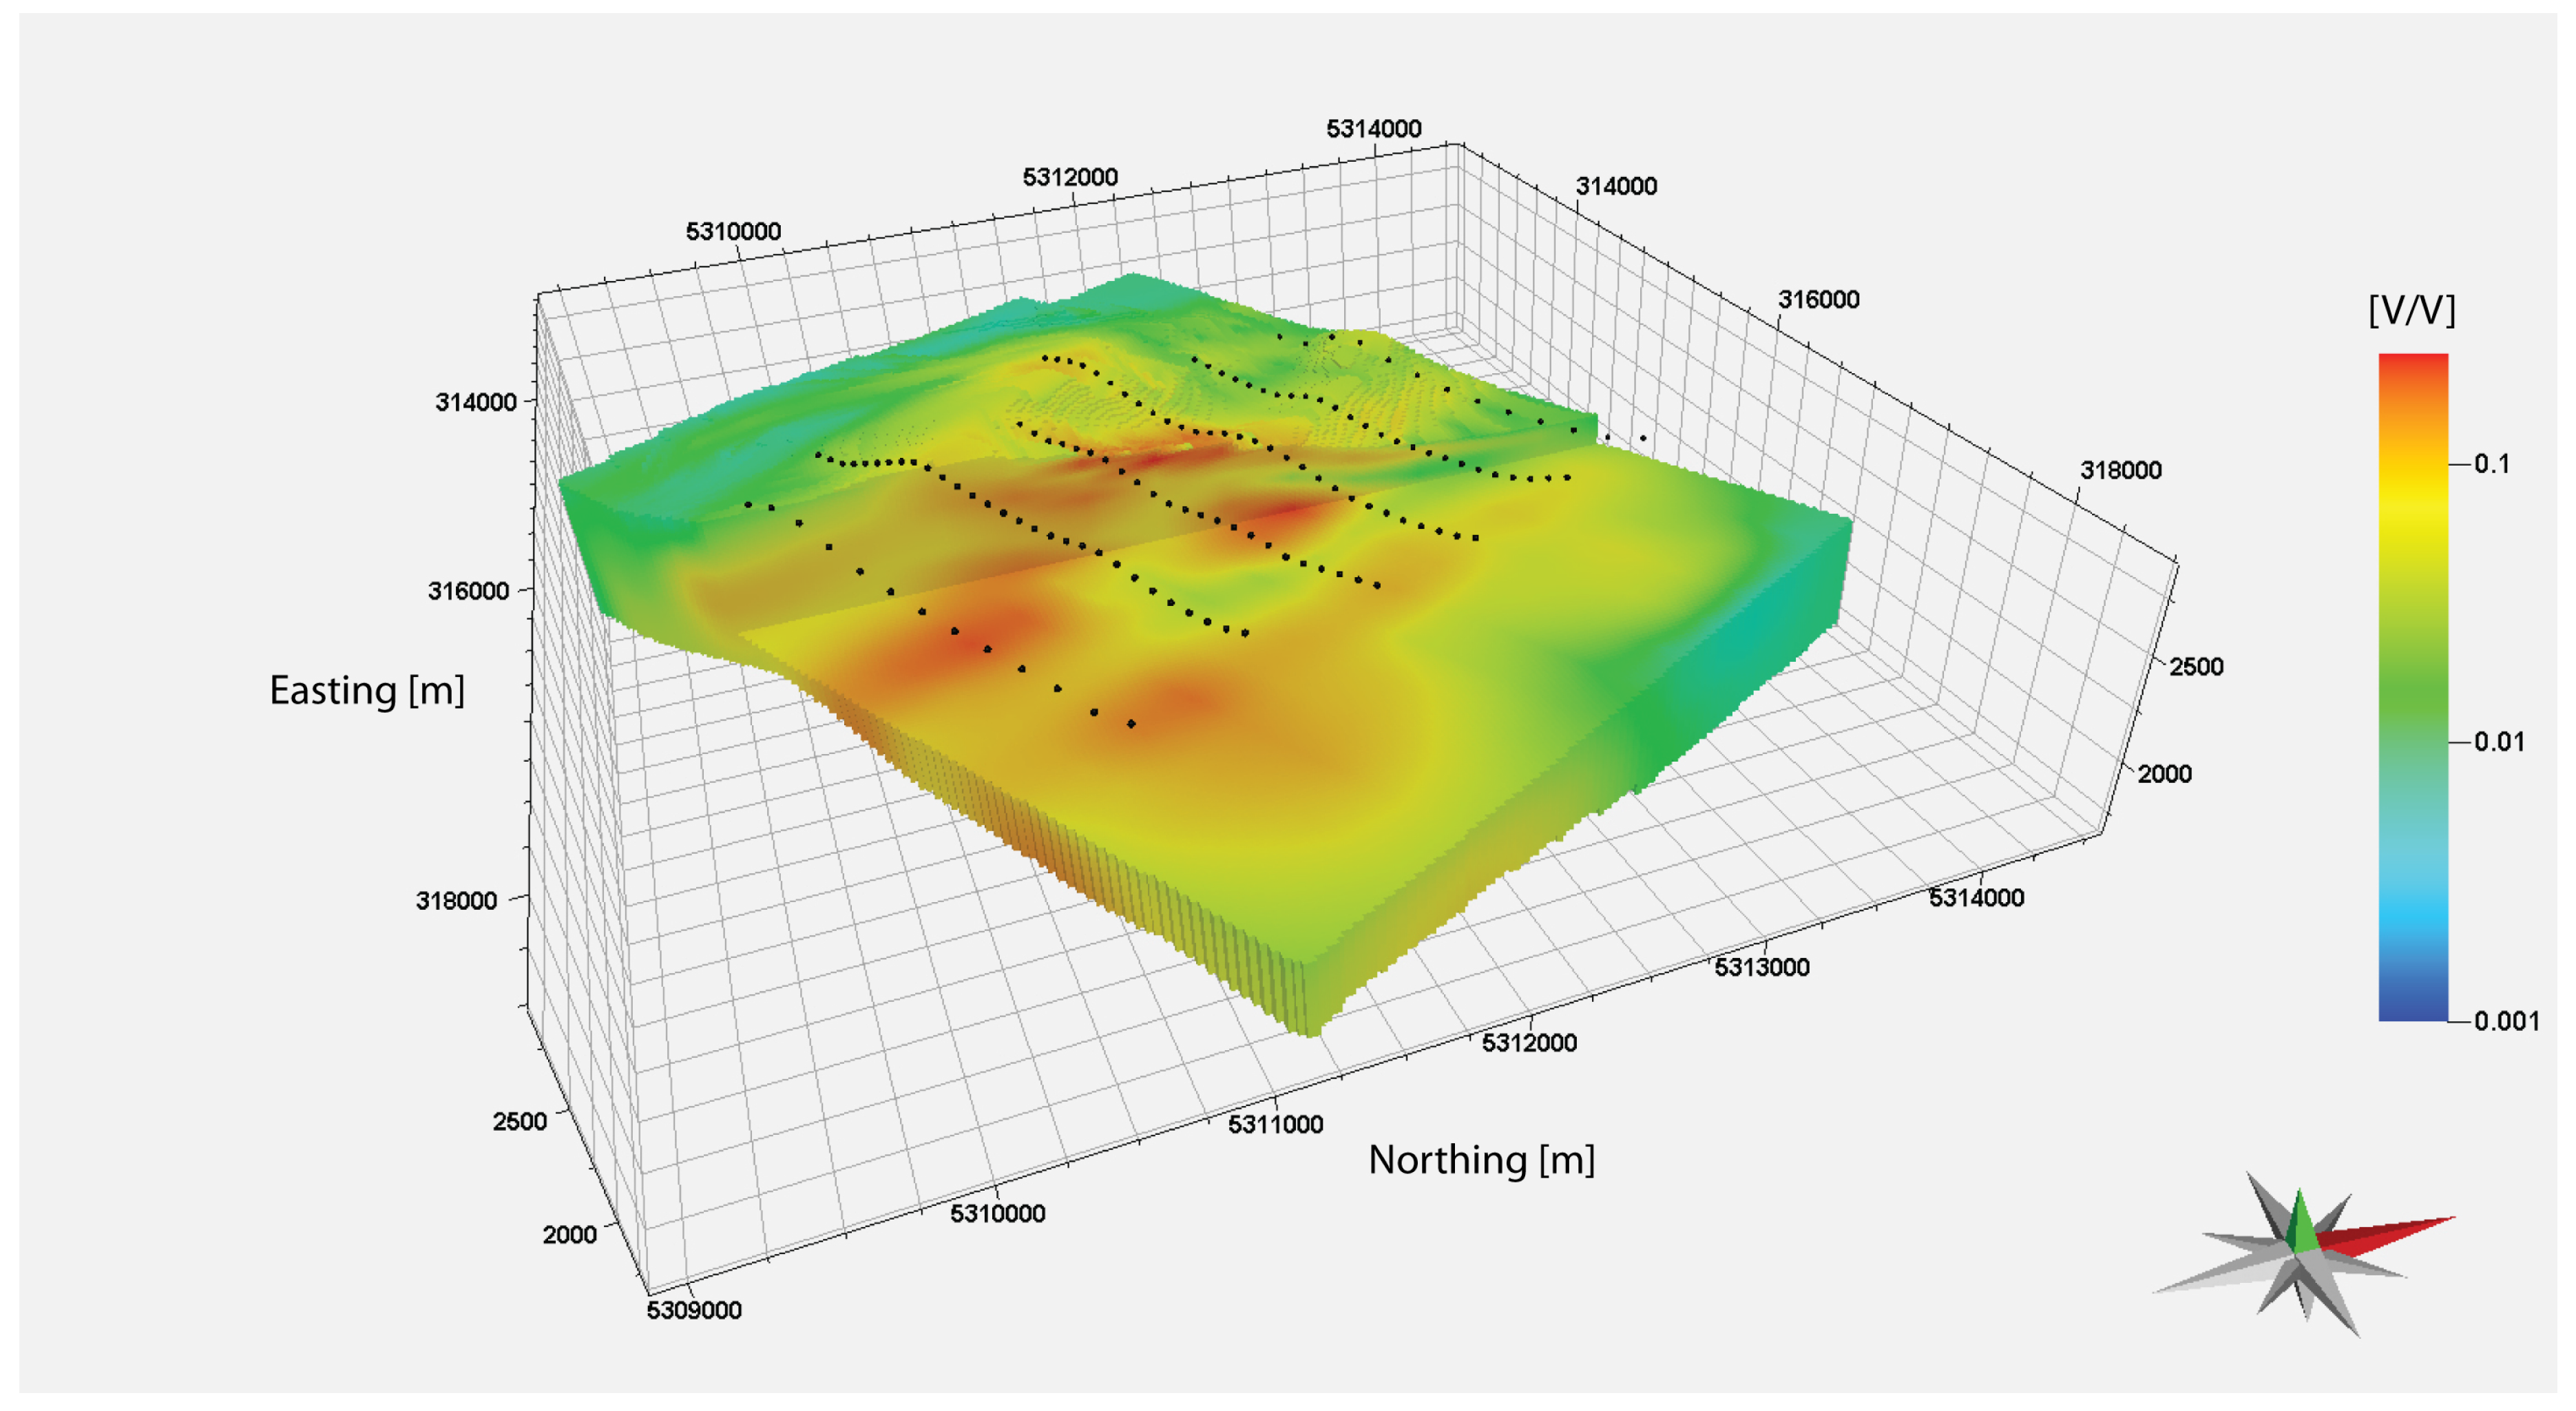The height and width of the screenshot is (1411, 2576).
Task: Click the 5314000 label at top of grid
Action: pyautogui.click(x=1373, y=129)
